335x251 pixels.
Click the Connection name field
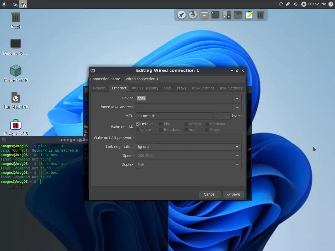tap(184, 79)
